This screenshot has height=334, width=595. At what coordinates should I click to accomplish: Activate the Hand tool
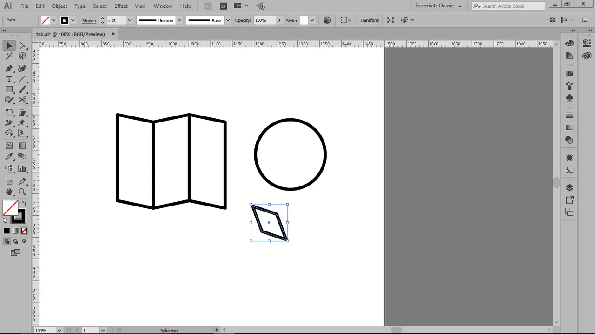tap(9, 192)
